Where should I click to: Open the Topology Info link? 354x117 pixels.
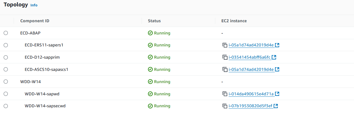pos(34,5)
